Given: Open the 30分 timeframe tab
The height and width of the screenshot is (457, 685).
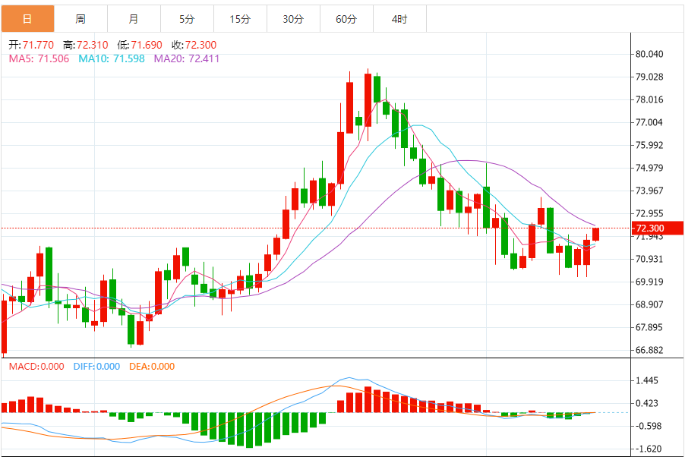Looking at the screenshot, I should [x=293, y=19].
